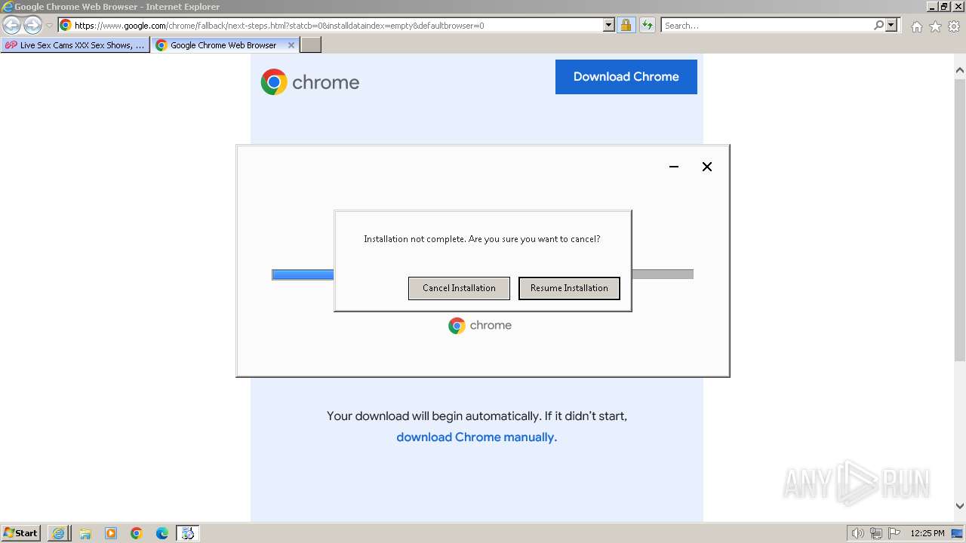Open the IE Home icon
The image size is (966, 543).
(916, 26)
